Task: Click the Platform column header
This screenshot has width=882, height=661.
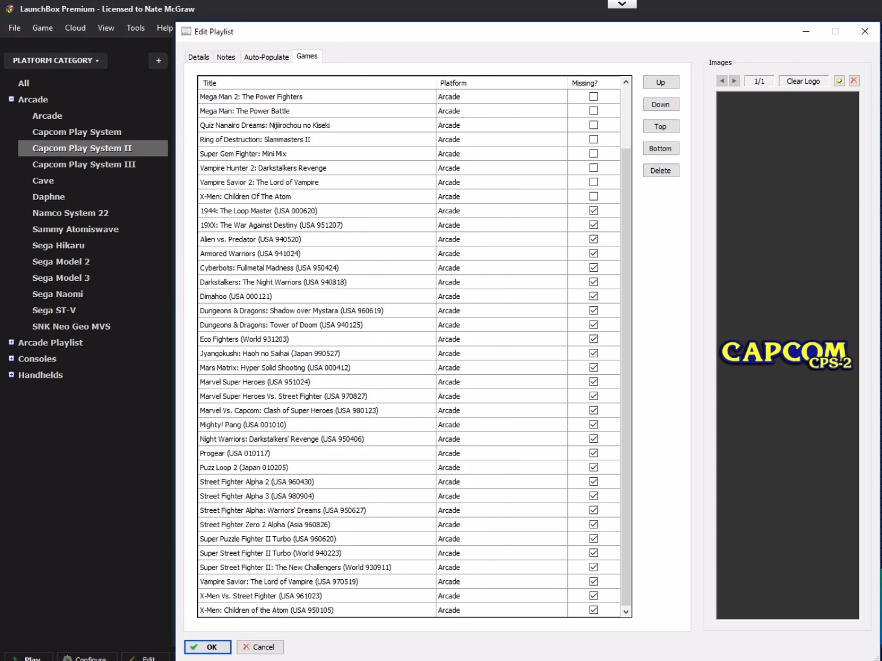Action: click(x=502, y=83)
